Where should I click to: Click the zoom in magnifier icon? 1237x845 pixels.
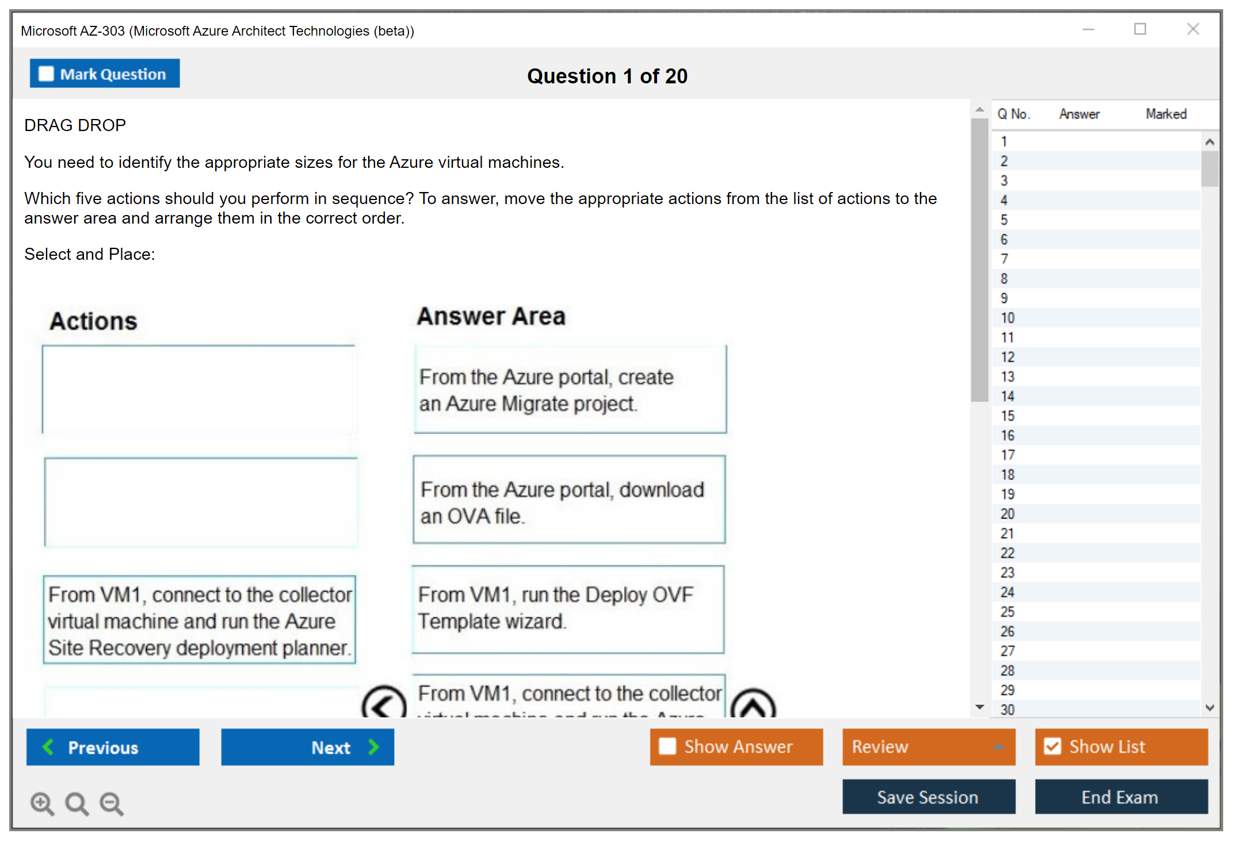tap(42, 803)
